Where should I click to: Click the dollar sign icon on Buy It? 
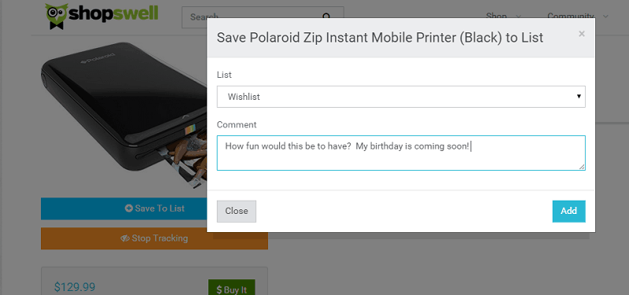pyautogui.click(x=219, y=289)
